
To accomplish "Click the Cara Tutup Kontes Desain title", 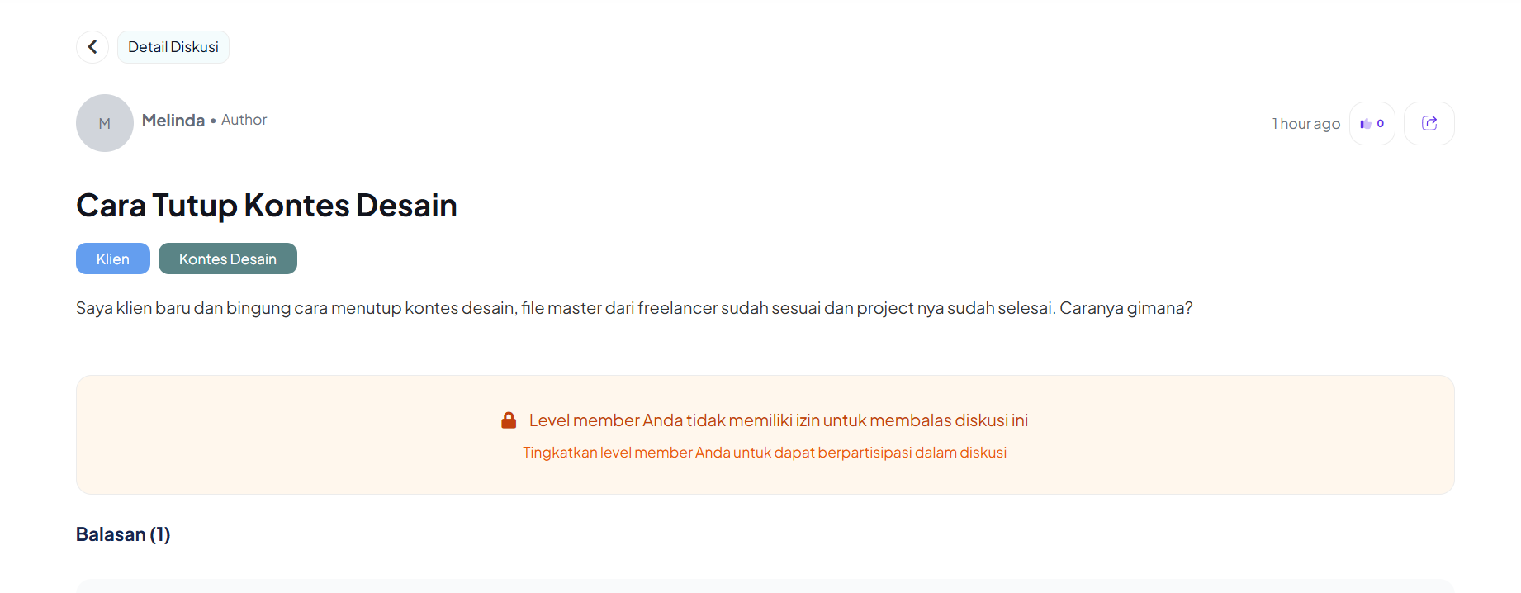I will (x=267, y=206).
